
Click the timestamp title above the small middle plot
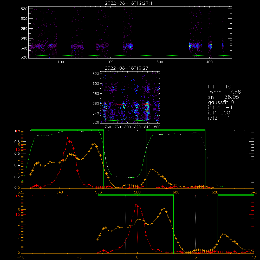point(130,68)
